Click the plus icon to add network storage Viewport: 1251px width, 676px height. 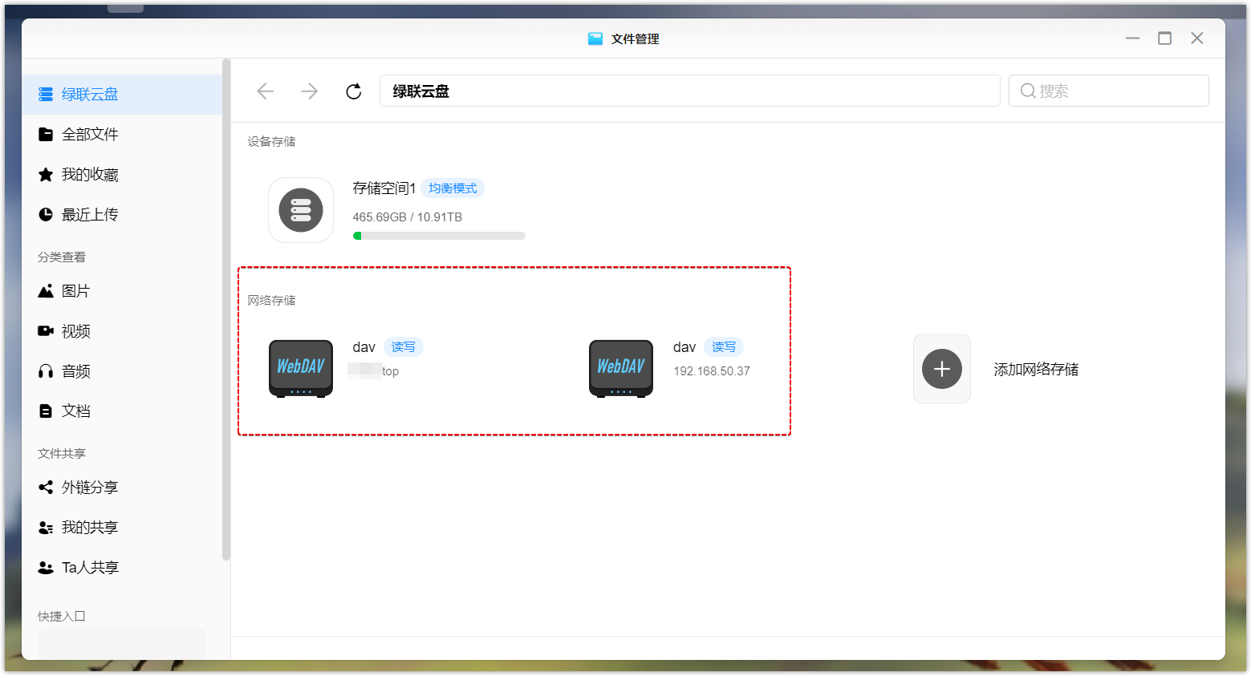click(x=942, y=369)
